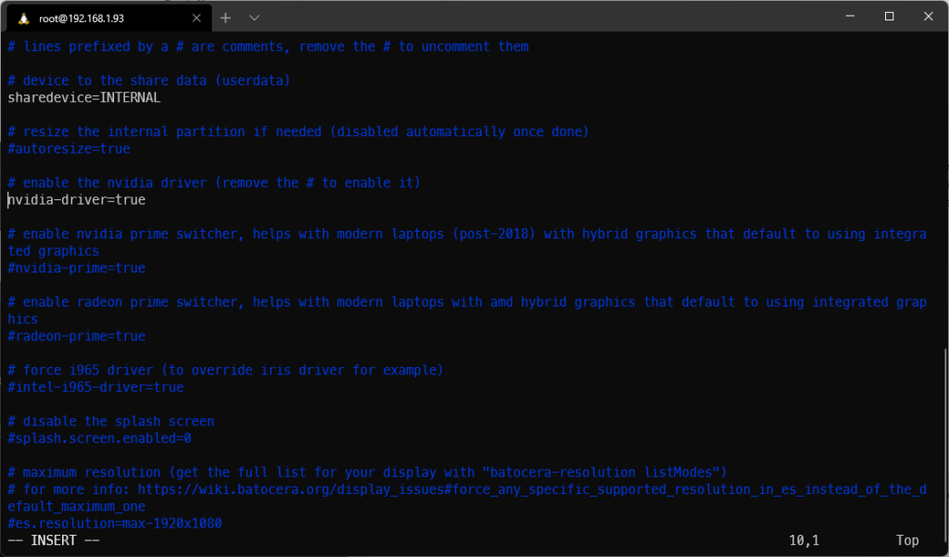This screenshot has height=557, width=949.
Task: Click the '# disable the splash screen' comment
Action: pyautogui.click(x=111, y=421)
